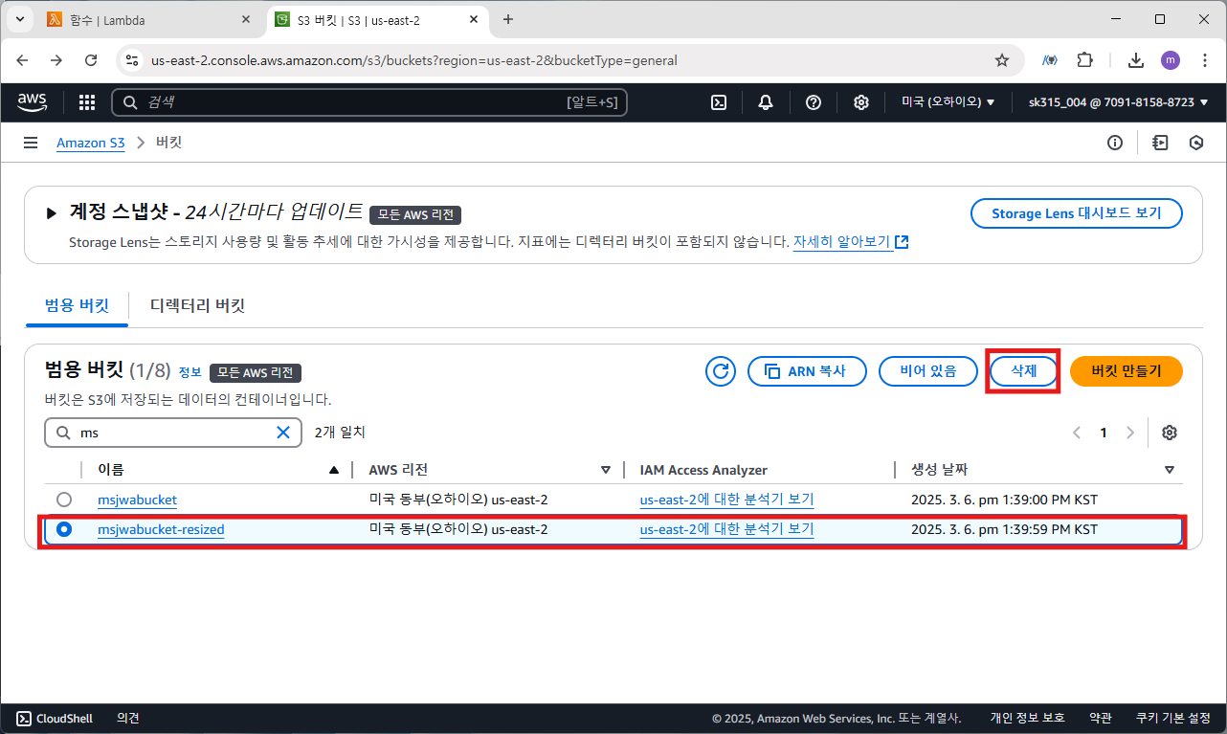The height and width of the screenshot is (734, 1227).
Task: Open analyzer link in the msjwabucket row
Action: point(726,500)
